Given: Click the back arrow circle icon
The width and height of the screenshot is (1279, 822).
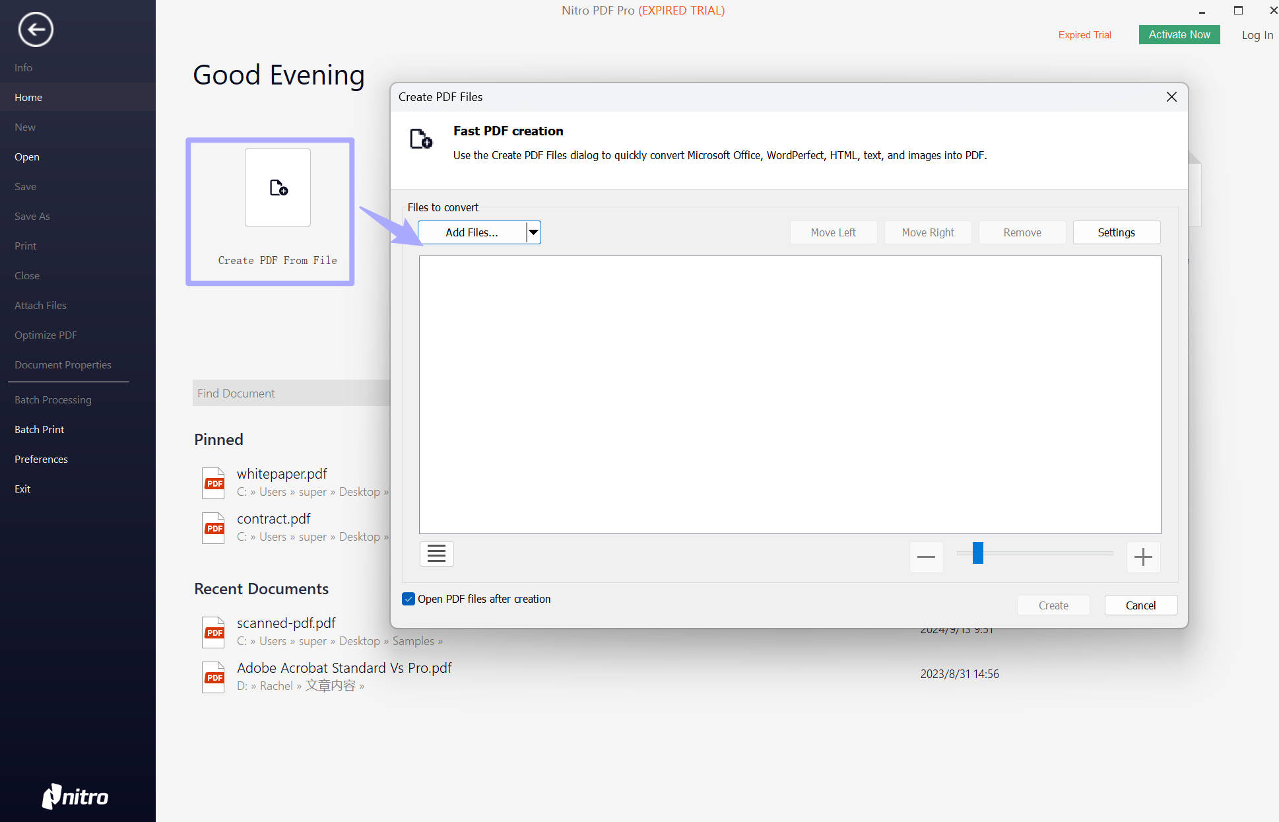Looking at the screenshot, I should 36,30.
